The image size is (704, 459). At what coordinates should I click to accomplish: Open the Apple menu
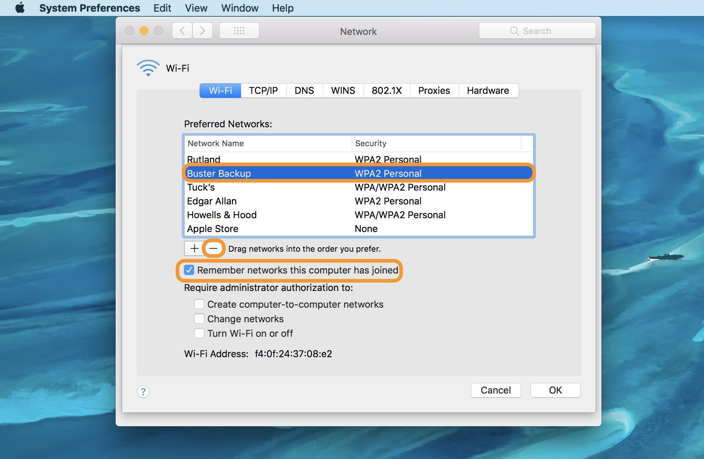point(20,8)
